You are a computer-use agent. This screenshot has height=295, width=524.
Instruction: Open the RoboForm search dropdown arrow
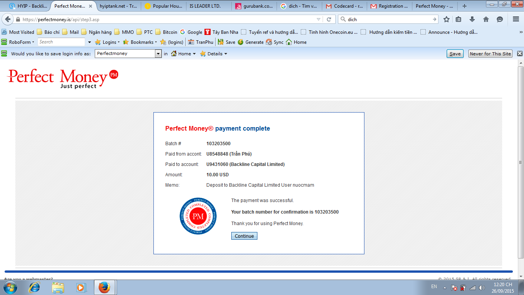tap(90, 42)
